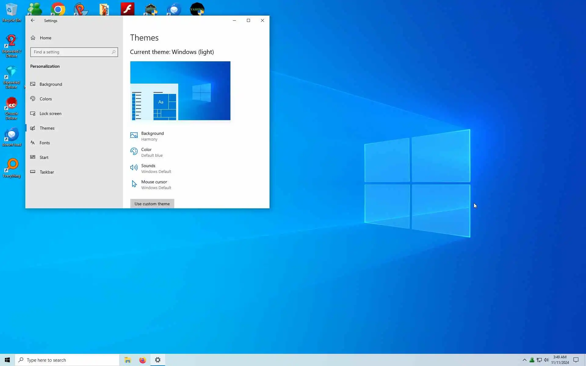
Task: Select Fonts in the sidebar
Action: 45,143
